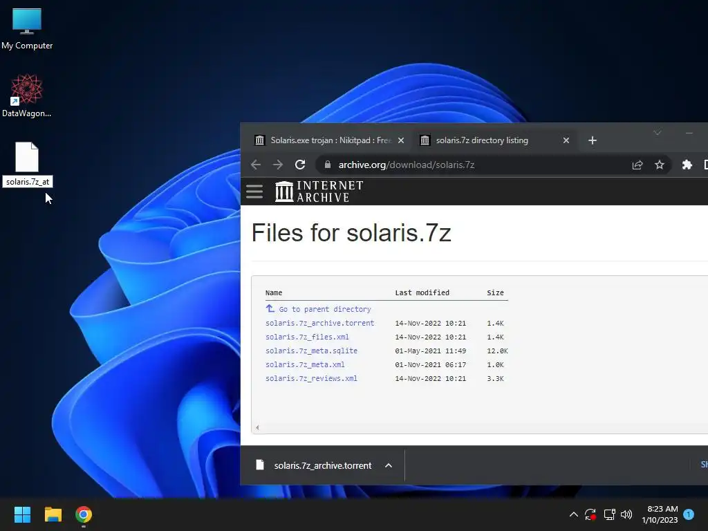Open clock showing 8:23 AM
This screenshot has width=708, height=531.
(660, 514)
